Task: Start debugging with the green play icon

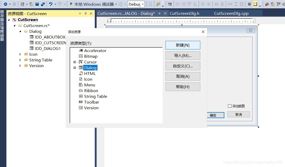Action: pyautogui.click(x=71, y=4)
